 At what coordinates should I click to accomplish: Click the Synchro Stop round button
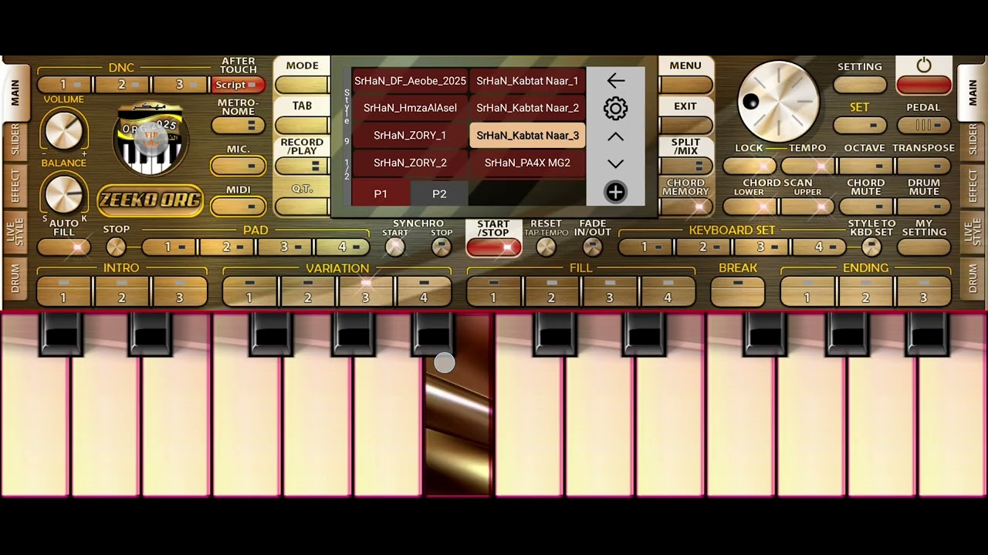click(x=442, y=247)
